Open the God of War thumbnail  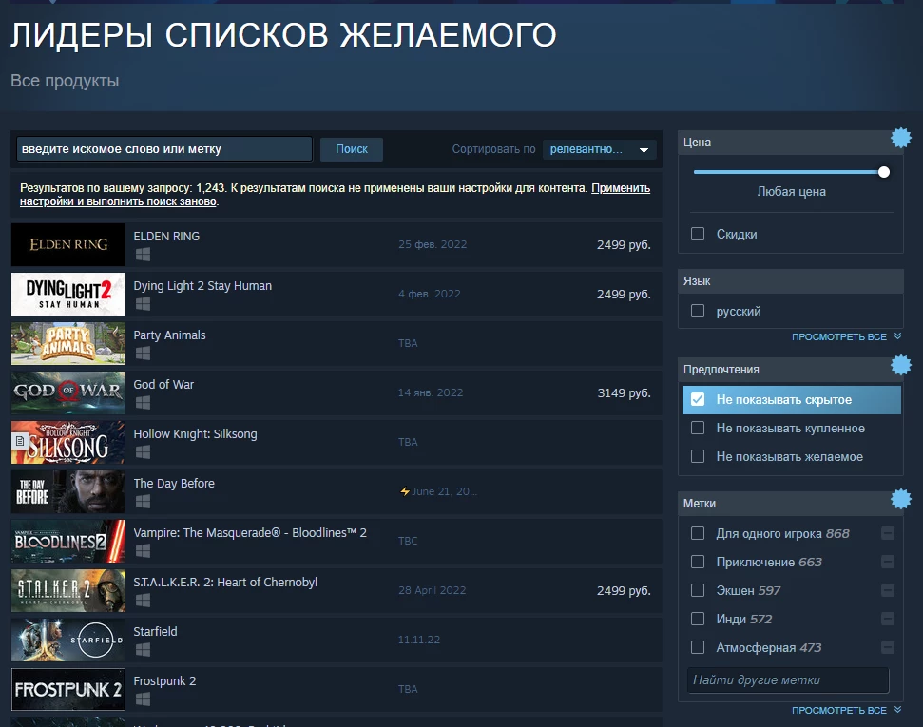[68, 392]
